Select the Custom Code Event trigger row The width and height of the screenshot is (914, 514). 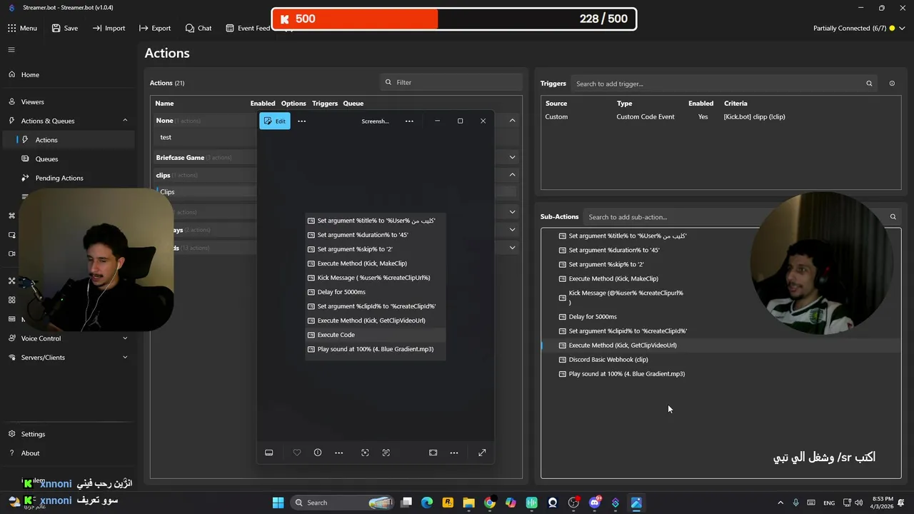click(720, 116)
